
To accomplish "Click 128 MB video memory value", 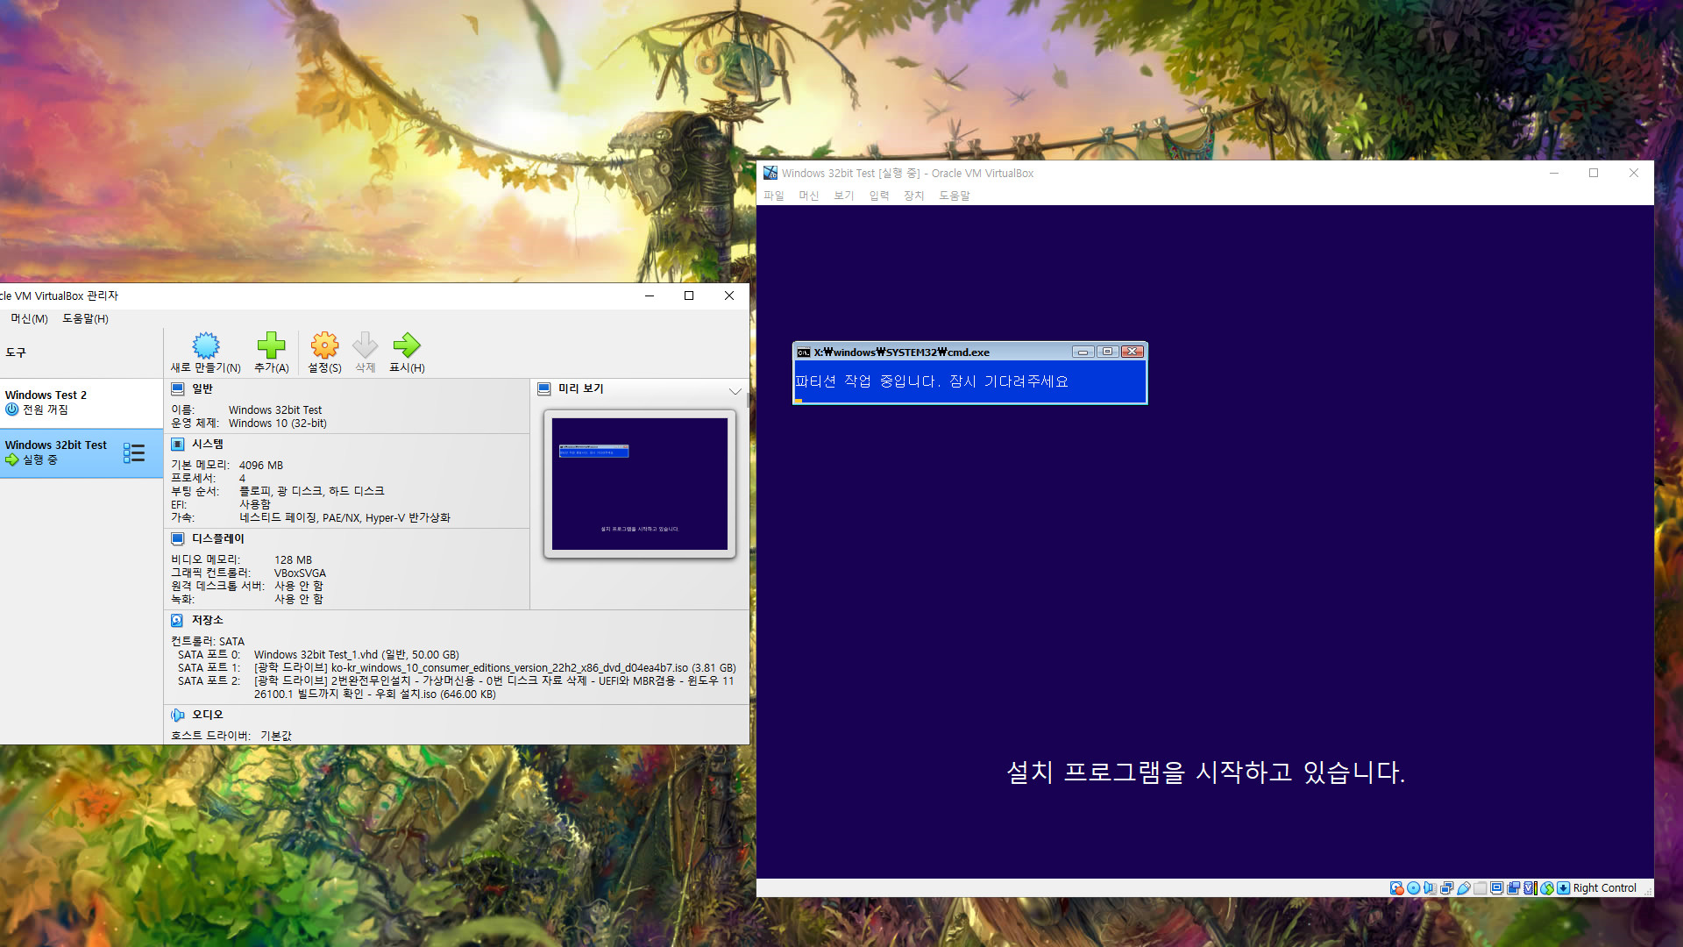I will [x=293, y=560].
